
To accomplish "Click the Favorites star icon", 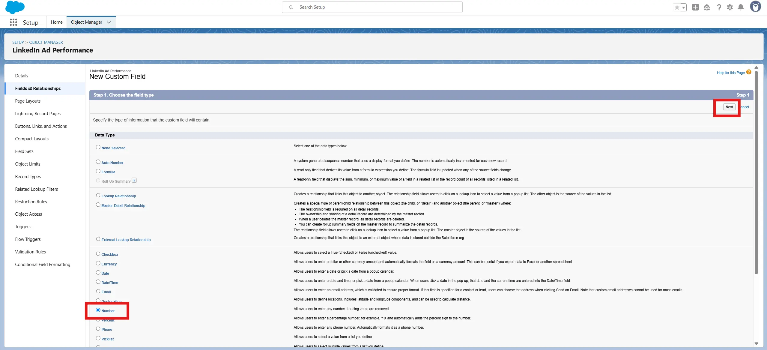I will (x=677, y=7).
